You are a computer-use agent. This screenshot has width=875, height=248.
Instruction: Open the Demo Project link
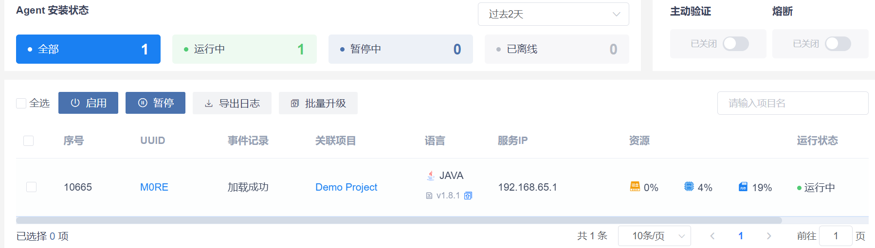pos(346,187)
